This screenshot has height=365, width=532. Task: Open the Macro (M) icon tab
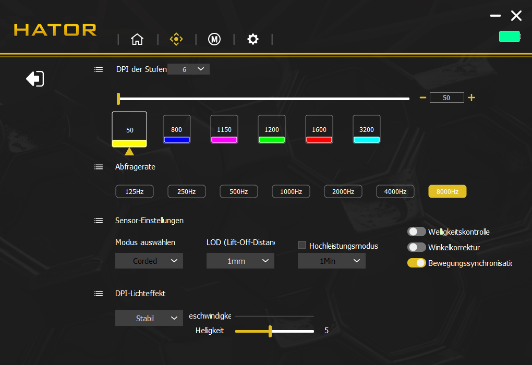click(214, 39)
